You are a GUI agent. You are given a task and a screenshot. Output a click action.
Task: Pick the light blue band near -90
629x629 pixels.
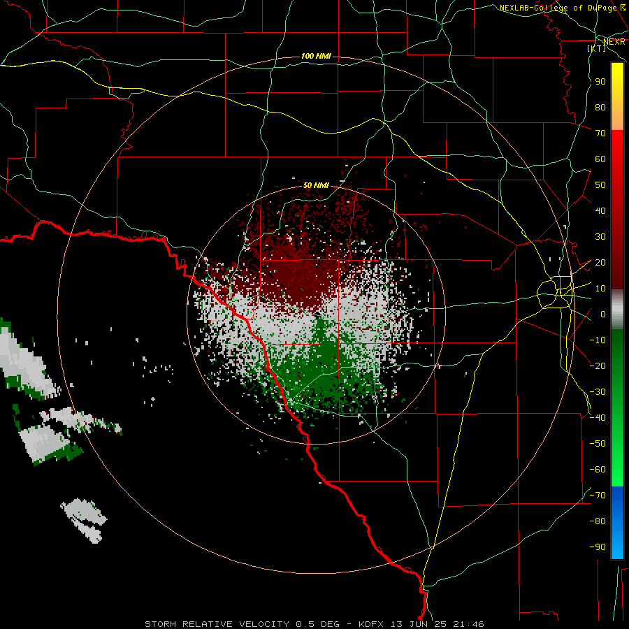[x=617, y=547]
